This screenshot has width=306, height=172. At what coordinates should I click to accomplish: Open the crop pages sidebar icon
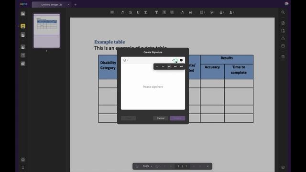23,55
